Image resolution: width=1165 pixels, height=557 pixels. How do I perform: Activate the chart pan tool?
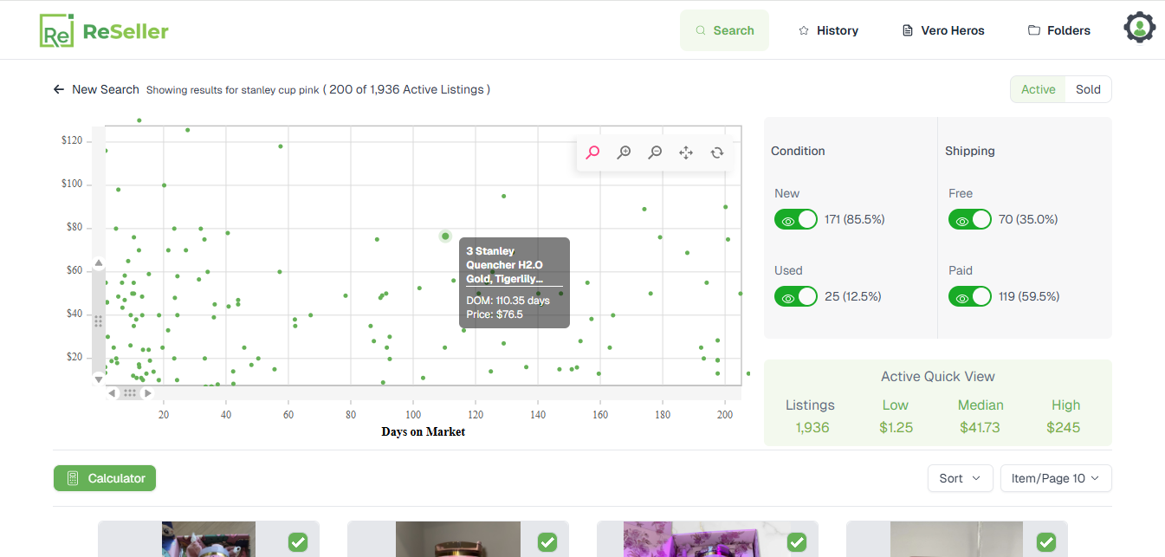pyautogui.click(x=686, y=152)
